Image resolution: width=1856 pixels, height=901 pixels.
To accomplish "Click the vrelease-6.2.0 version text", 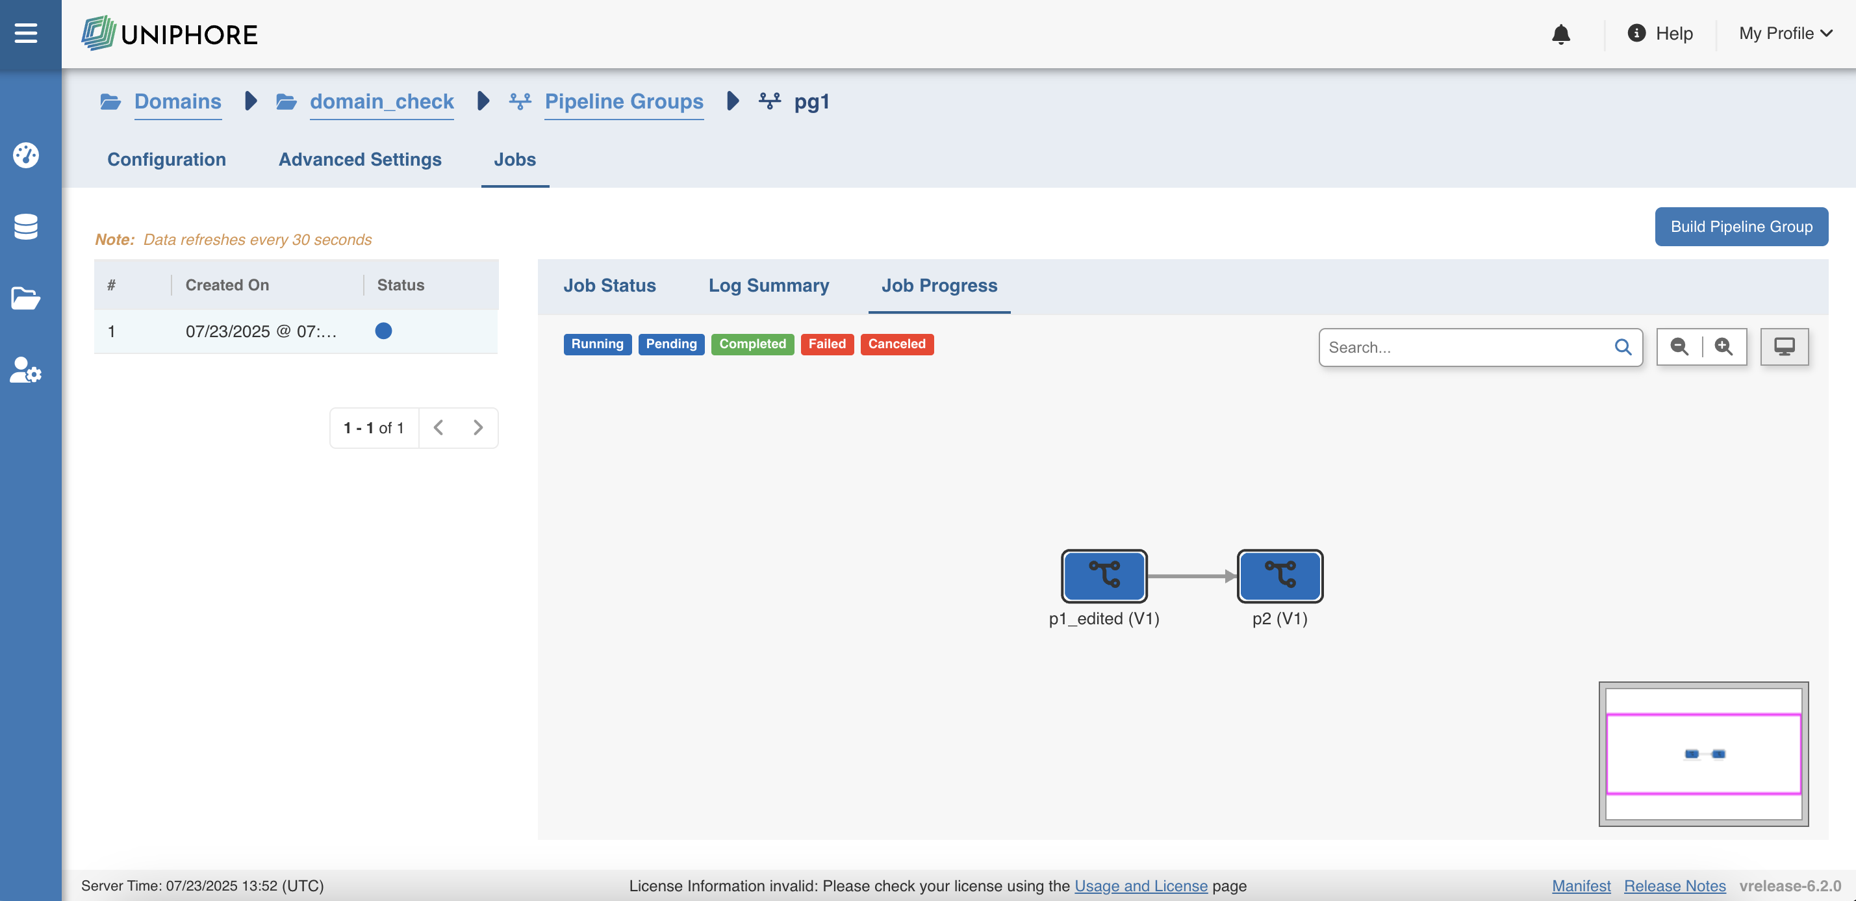I will (x=1790, y=886).
